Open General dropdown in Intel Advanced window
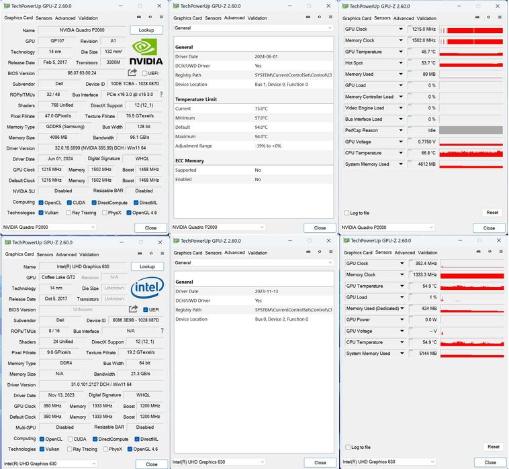 254,263
